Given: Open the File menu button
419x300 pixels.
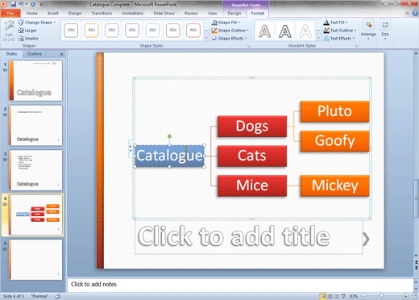Looking at the screenshot, I should [10, 13].
